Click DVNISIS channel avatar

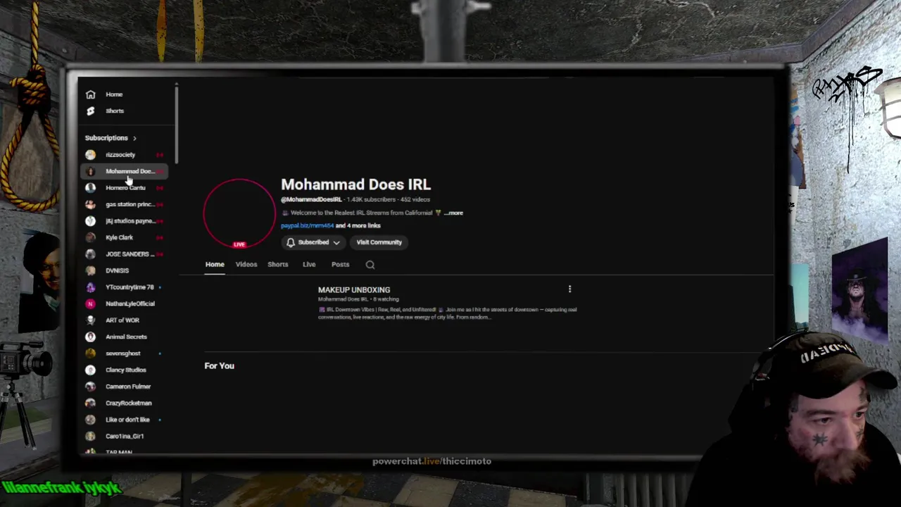pyautogui.click(x=90, y=270)
